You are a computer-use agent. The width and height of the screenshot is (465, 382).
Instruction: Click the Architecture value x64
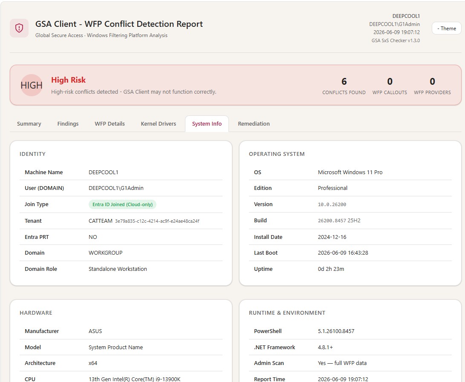(93, 363)
